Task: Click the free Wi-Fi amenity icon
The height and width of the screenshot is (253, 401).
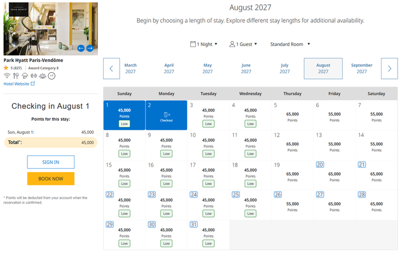Action: pos(7,76)
